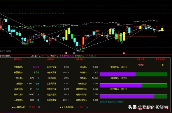
Task: Select the 基本面评估 section header
Action: click(x=161, y=59)
